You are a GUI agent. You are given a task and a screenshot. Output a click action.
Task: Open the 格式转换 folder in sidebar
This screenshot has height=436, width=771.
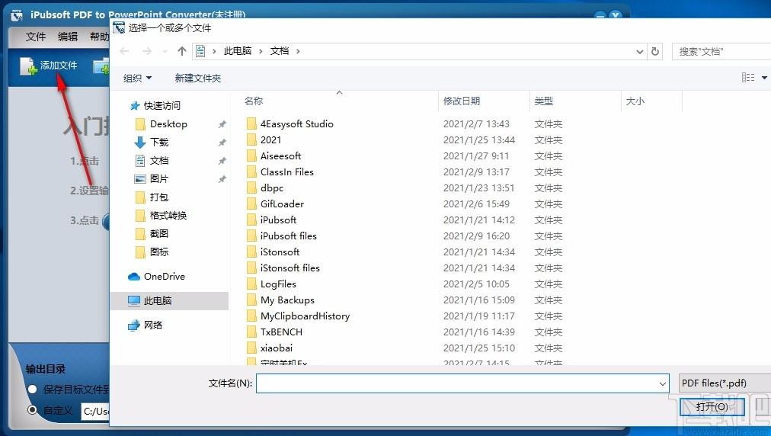coord(168,215)
